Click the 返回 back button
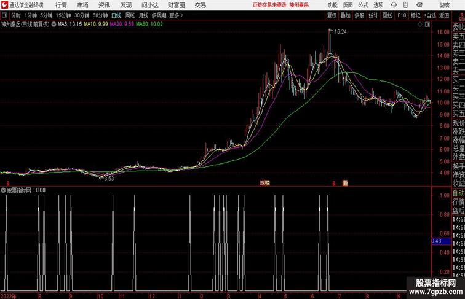Image resolution: width=465 pixels, height=299 pixels. pos(444,15)
